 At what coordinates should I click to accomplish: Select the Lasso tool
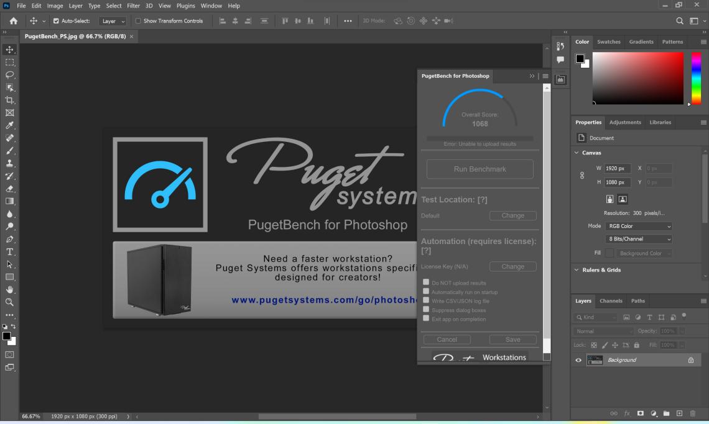click(x=9, y=75)
